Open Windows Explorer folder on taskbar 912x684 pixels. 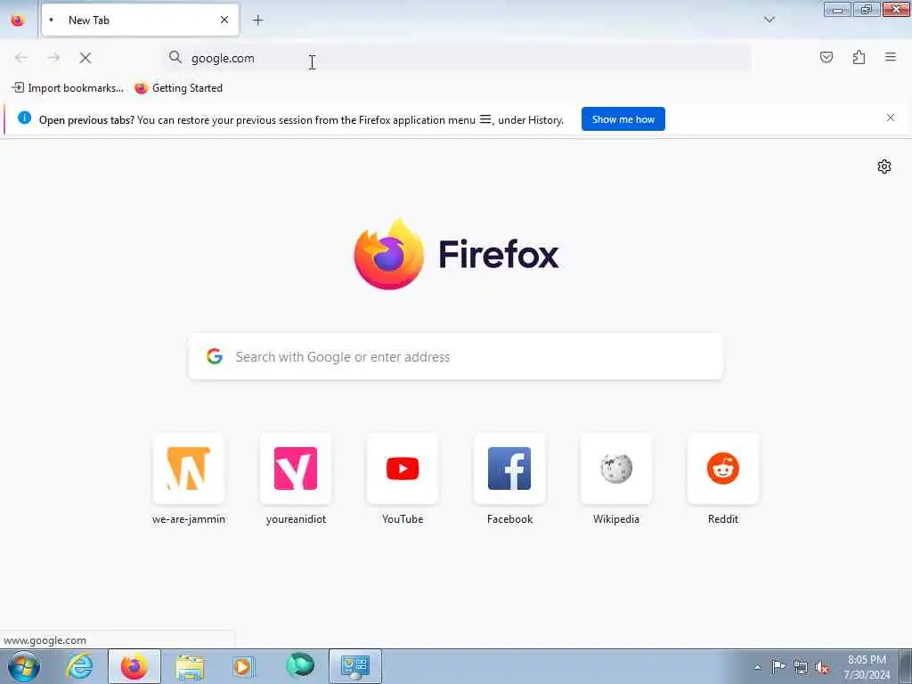point(190,666)
